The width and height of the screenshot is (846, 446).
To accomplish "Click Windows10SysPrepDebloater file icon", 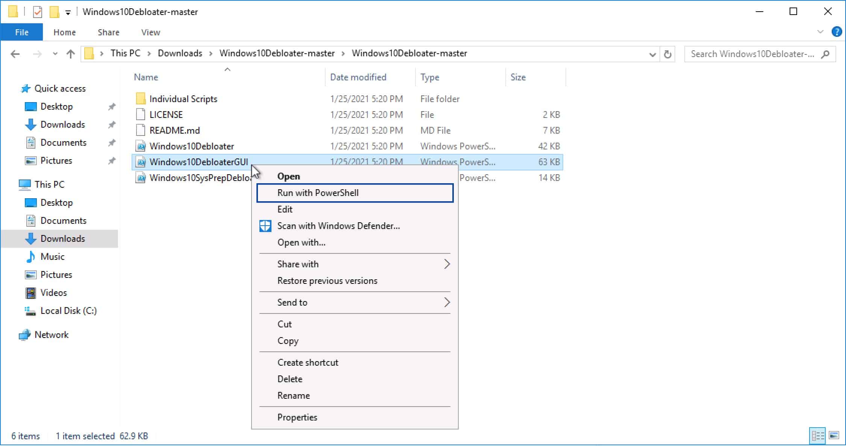I will point(141,178).
